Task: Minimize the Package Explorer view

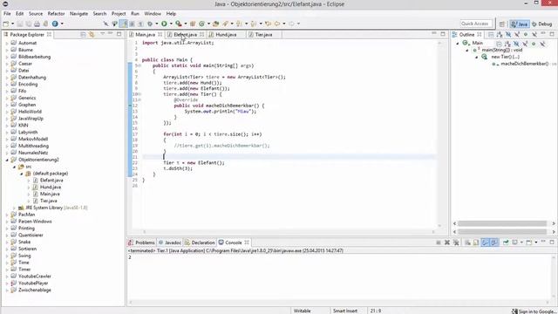Action: [x=111, y=34]
